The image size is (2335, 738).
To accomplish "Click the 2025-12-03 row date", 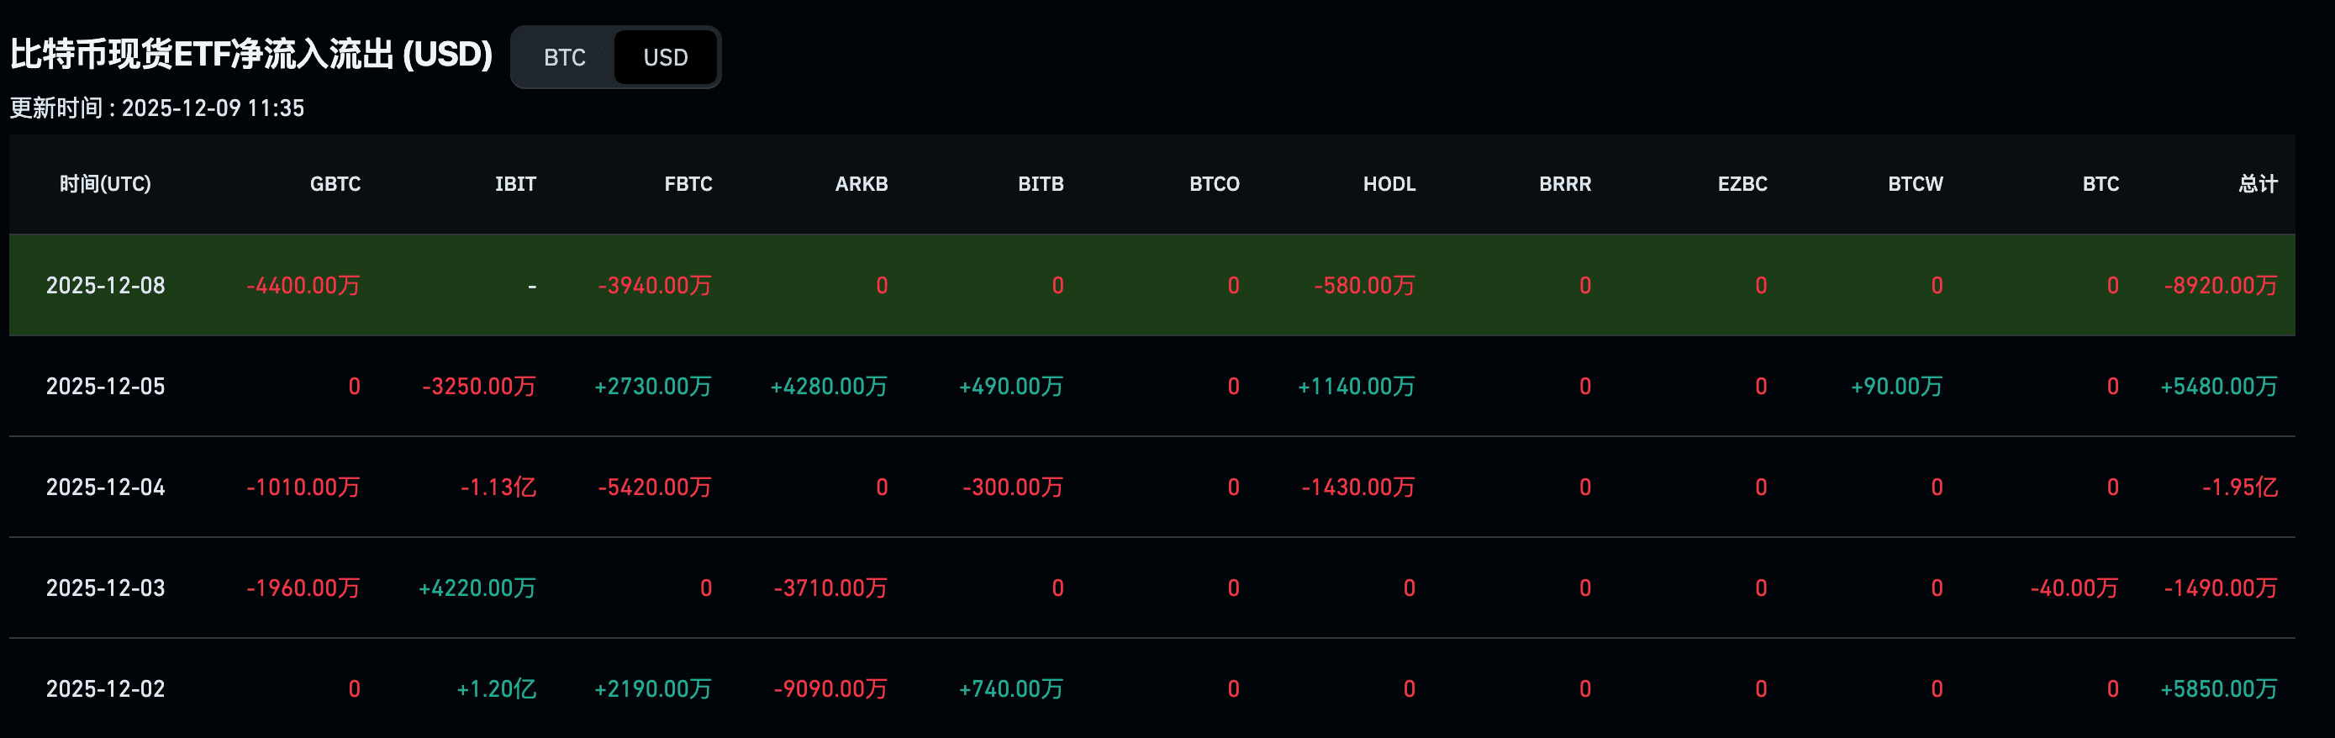I will coord(105,588).
